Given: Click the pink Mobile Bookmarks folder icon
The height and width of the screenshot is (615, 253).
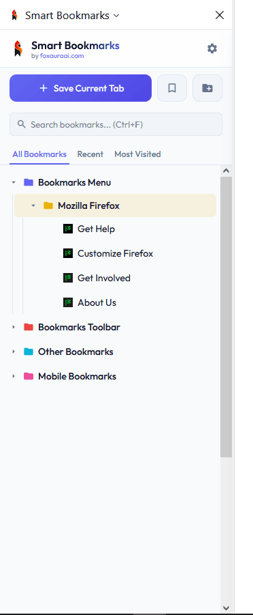Looking at the screenshot, I should click(28, 377).
